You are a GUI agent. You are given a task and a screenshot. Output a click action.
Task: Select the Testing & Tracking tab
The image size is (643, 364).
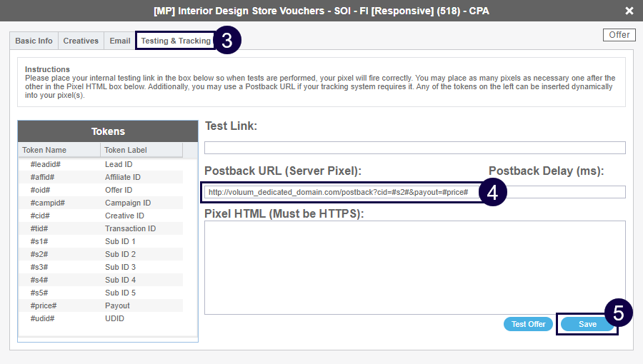(176, 41)
